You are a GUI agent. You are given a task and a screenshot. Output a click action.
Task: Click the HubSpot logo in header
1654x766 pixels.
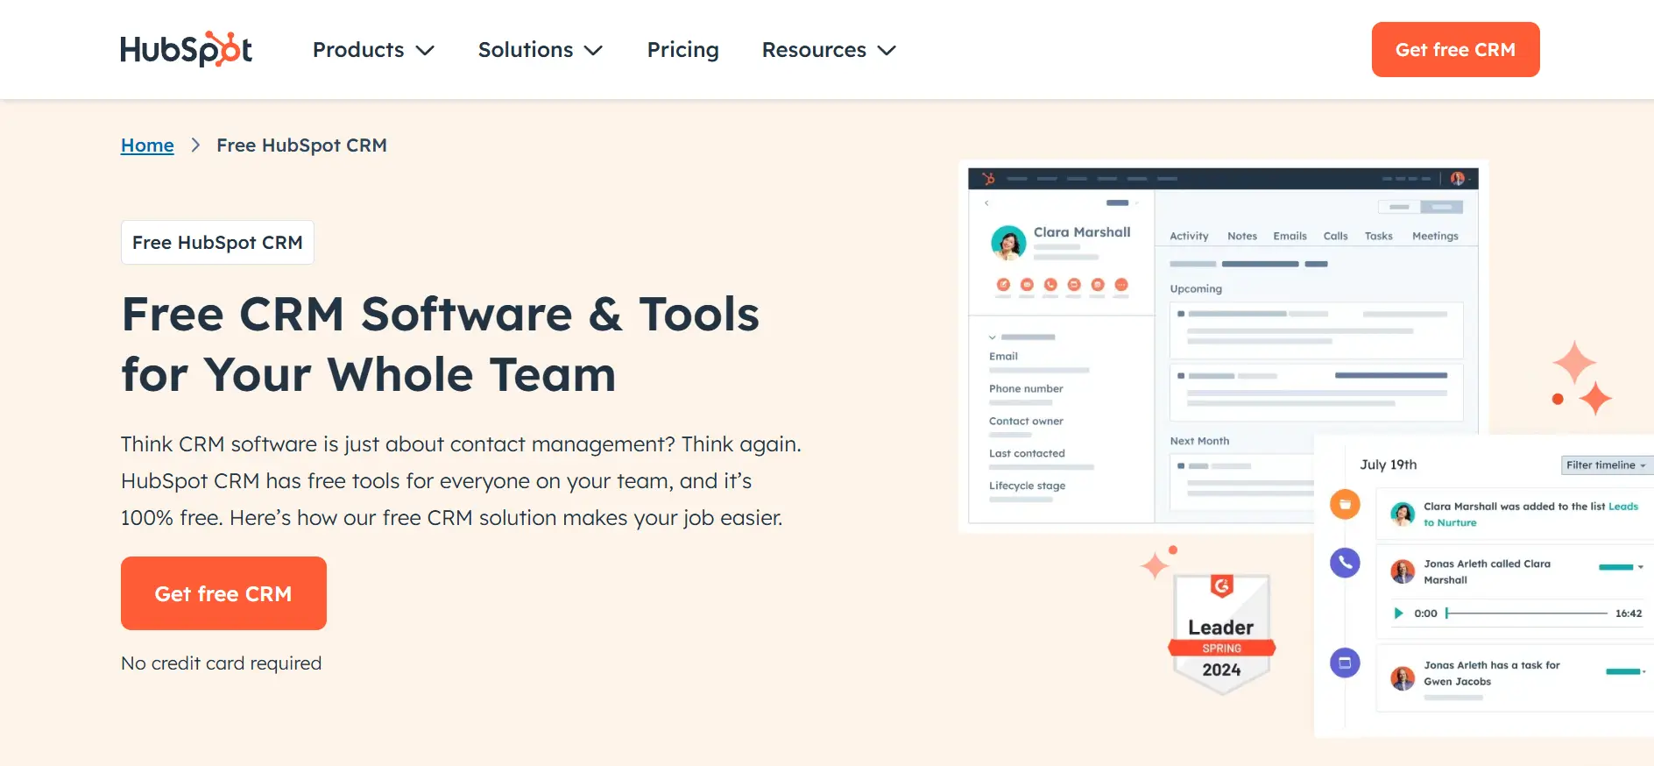point(186,49)
